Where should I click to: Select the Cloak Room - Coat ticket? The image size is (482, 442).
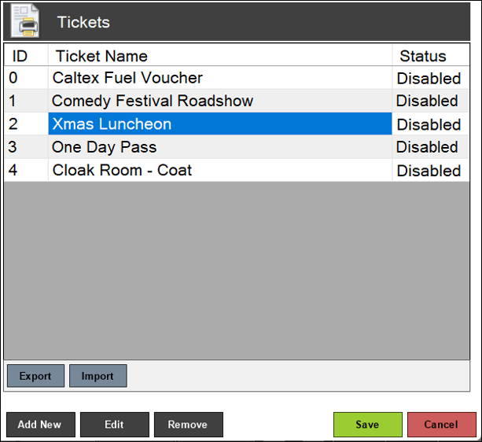(220, 170)
